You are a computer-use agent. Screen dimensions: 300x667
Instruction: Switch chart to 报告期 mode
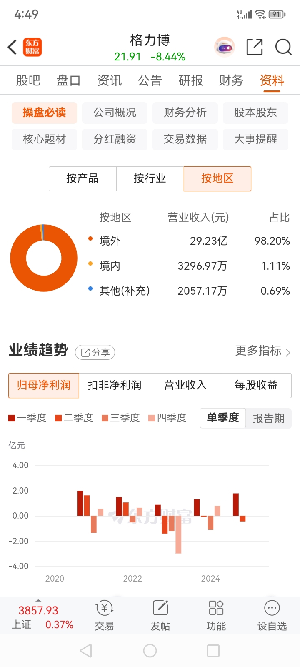click(268, 418)
